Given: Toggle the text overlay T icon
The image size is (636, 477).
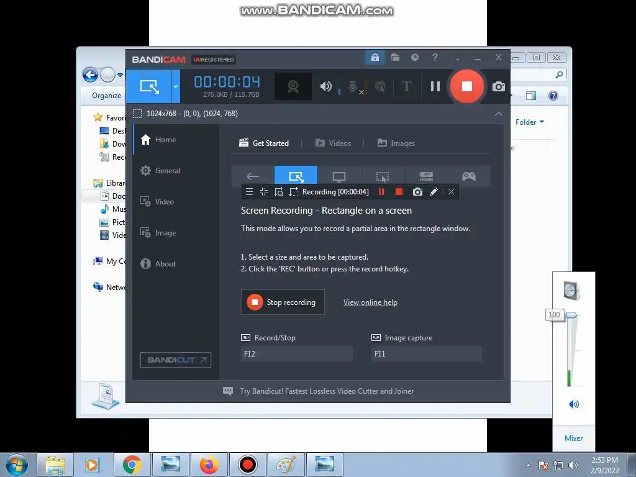Looking at the screenshot, I should [x=406, y=86].
